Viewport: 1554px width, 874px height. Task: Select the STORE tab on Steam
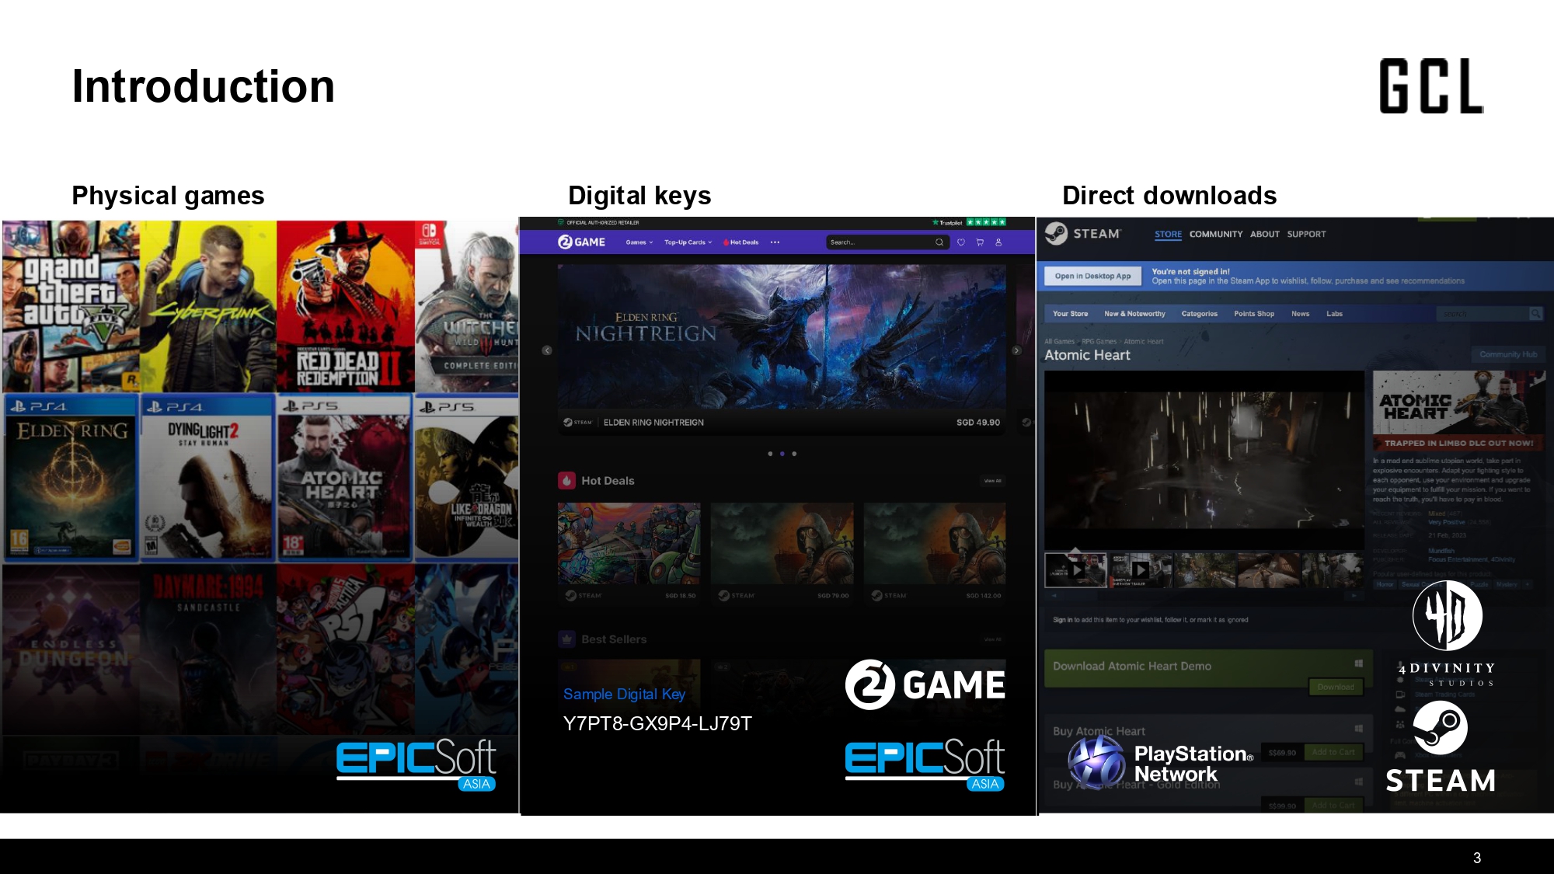click(x=1168, y=234)
